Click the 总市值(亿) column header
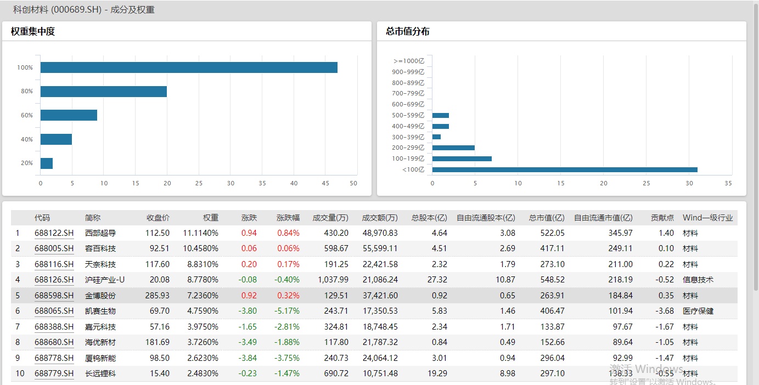759x385 pixels. pyautogui.click(x=547, y=218)
